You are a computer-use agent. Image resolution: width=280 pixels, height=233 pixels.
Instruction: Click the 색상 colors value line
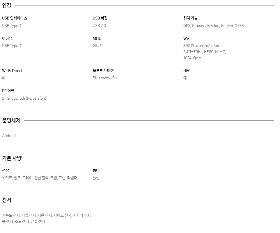[40, 178]
